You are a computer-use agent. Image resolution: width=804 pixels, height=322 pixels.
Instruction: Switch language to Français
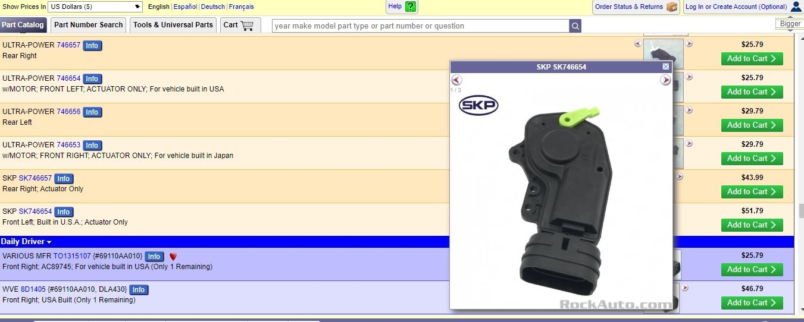click(x=241, y=7)
